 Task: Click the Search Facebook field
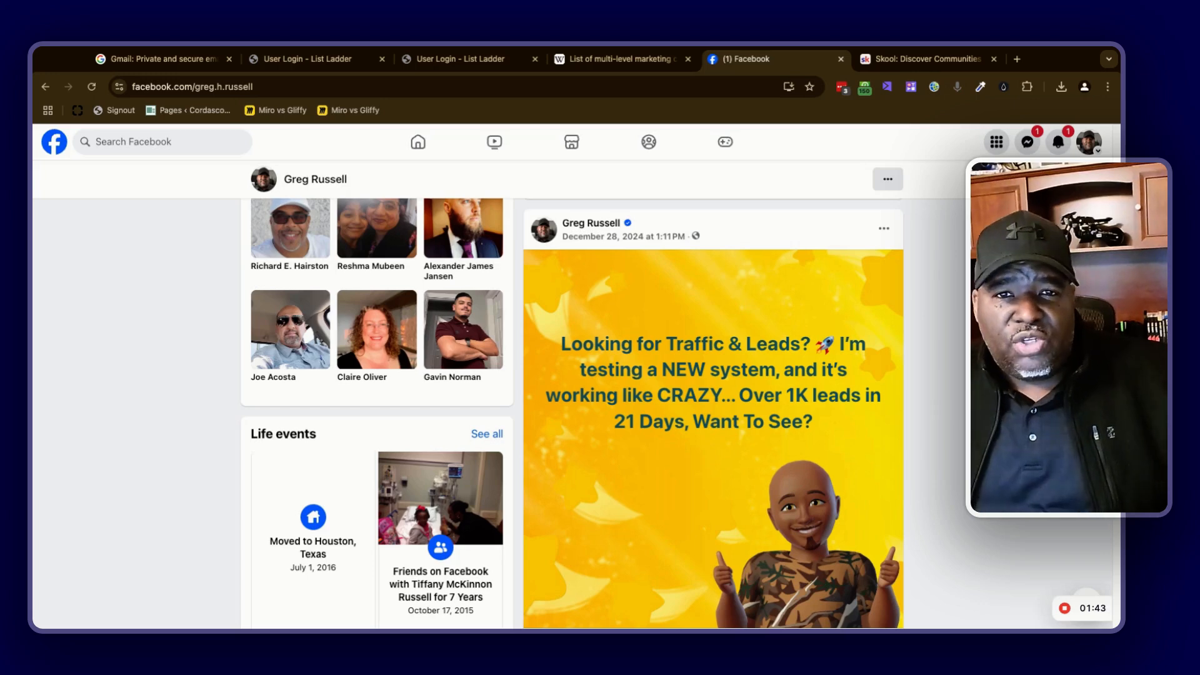162,142
